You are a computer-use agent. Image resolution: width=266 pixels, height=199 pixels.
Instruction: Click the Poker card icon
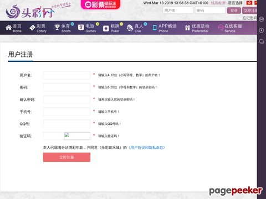[x=106, y=28]
